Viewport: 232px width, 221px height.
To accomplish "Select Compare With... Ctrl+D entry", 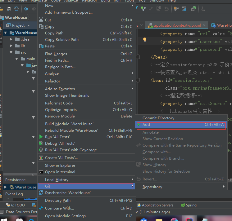I will 87,208.
